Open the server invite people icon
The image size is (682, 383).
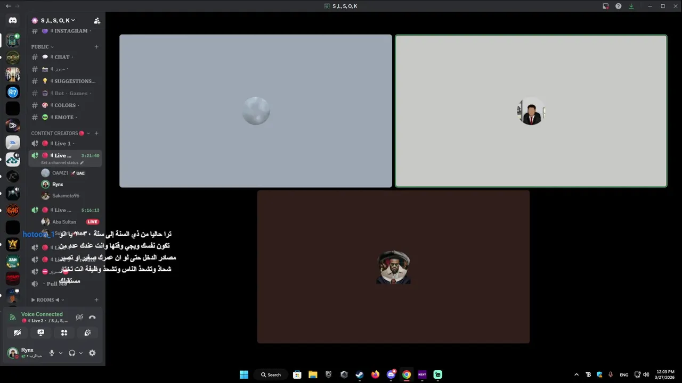pyautogui.click(x=96, y=21)
